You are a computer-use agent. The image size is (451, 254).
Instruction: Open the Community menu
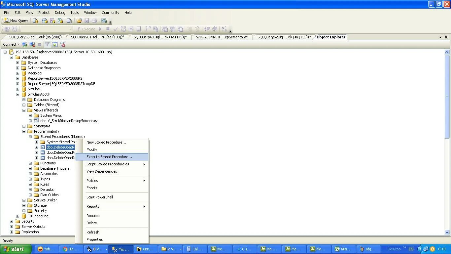(110, 13)
